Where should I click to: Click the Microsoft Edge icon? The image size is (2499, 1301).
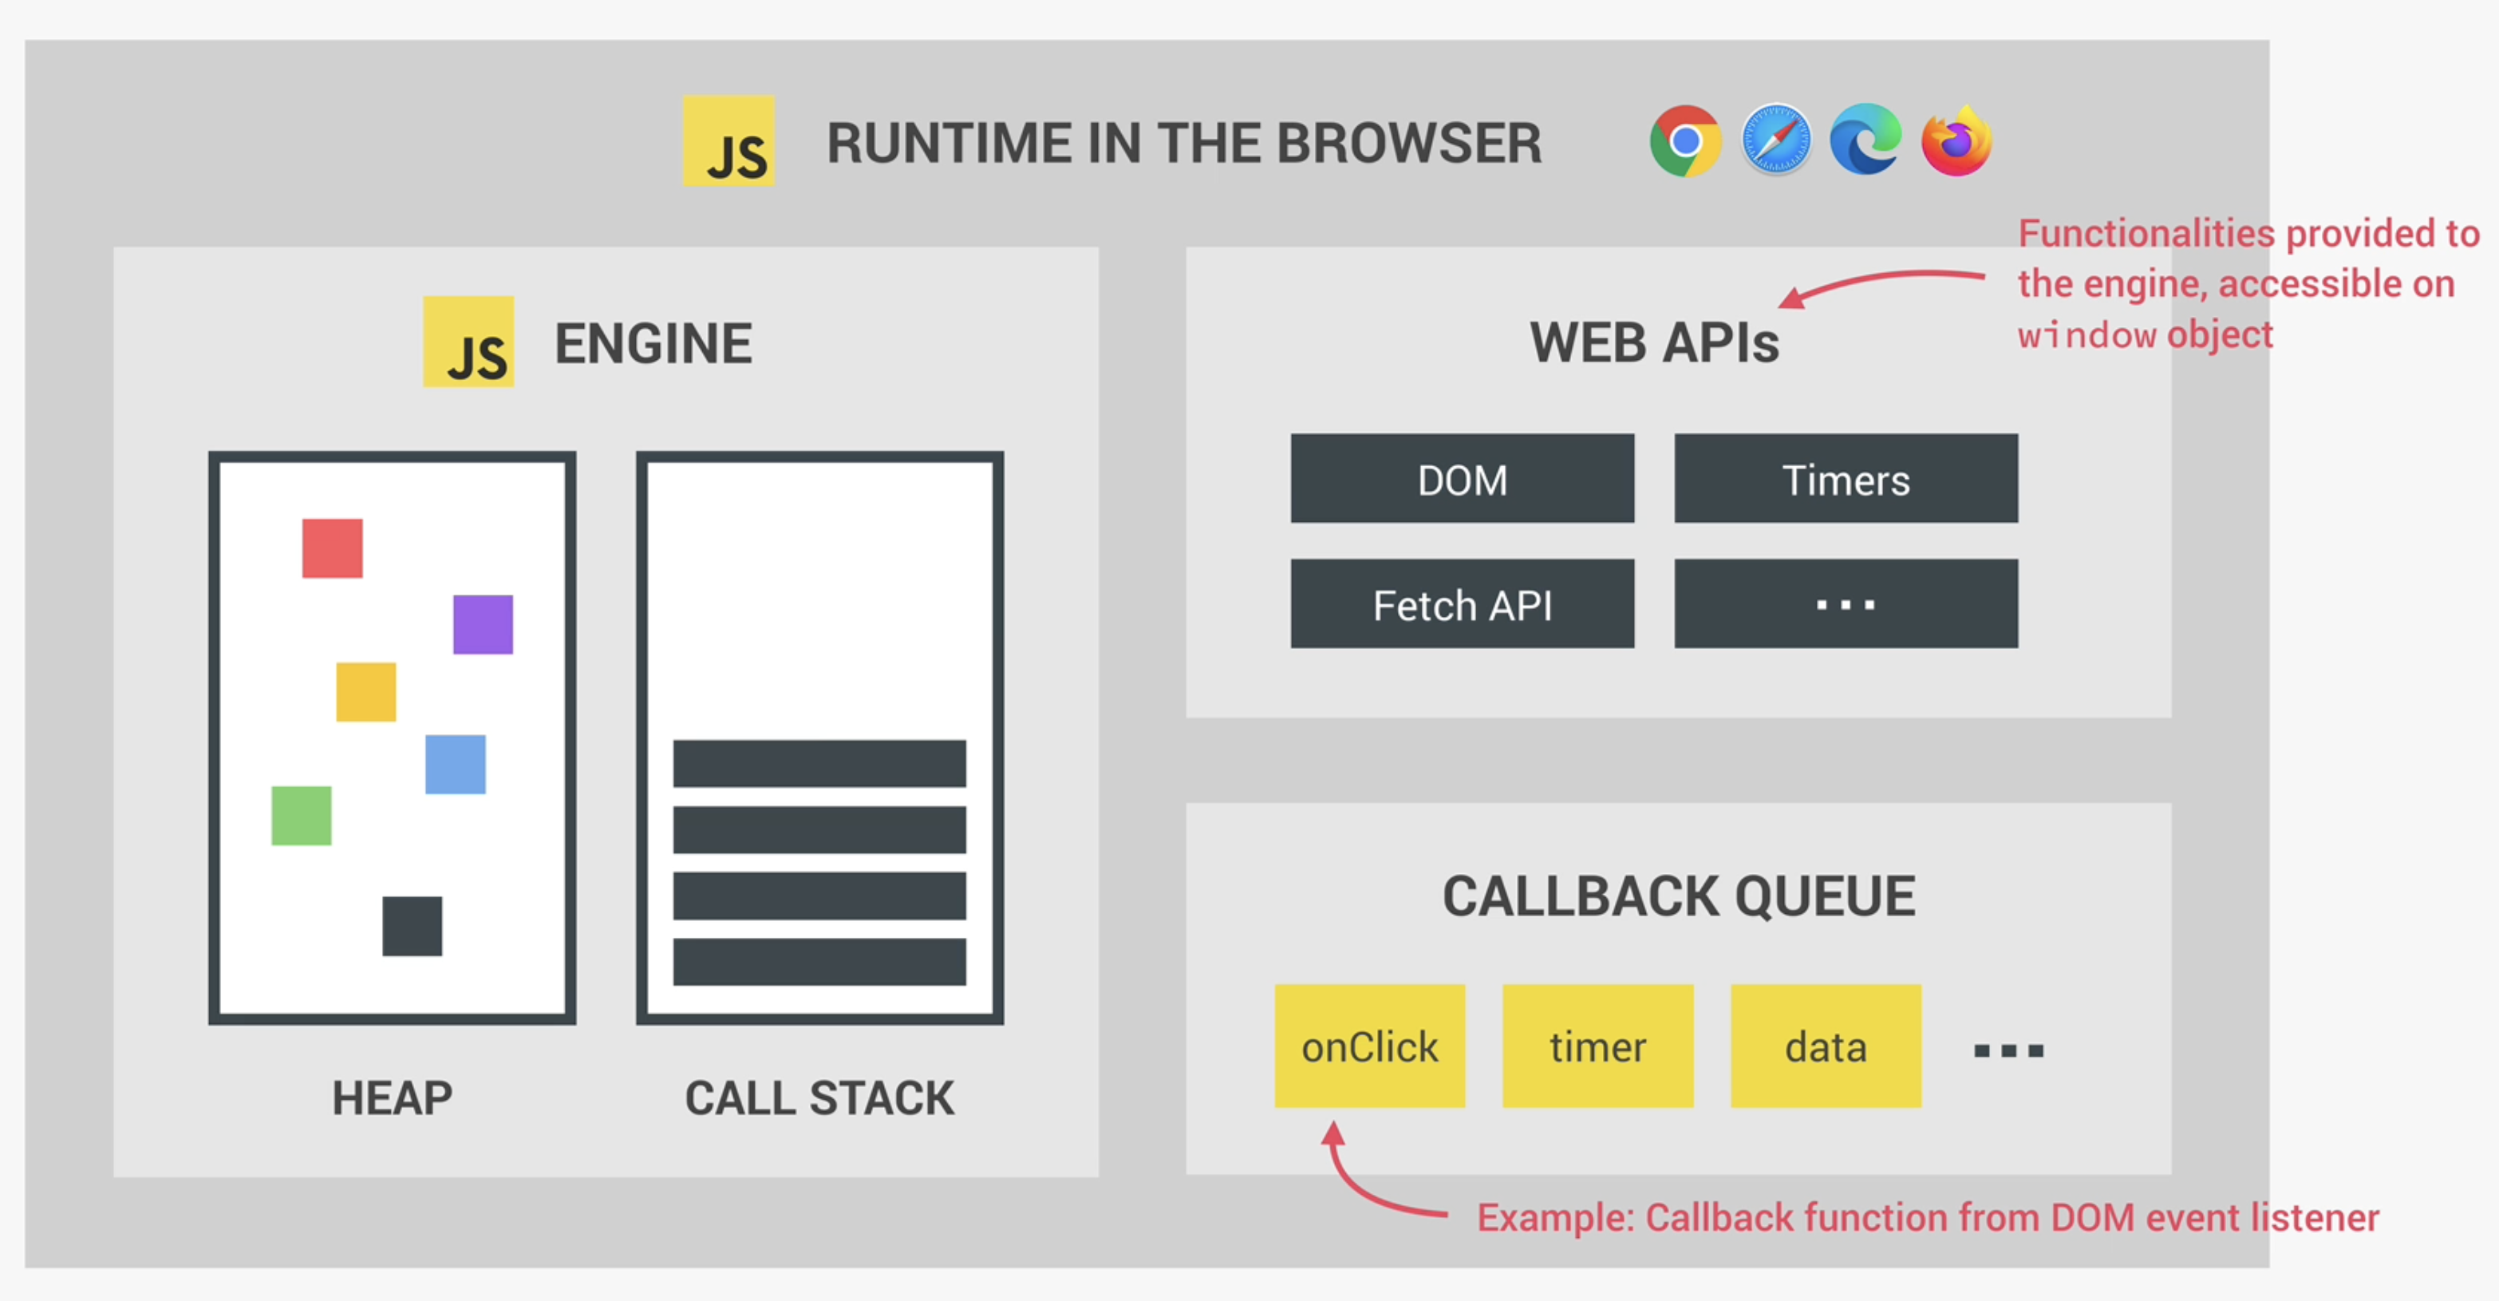coord(1865,141)
